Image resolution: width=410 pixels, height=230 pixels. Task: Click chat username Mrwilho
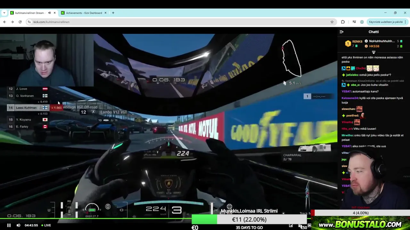(x=347, y=135)
